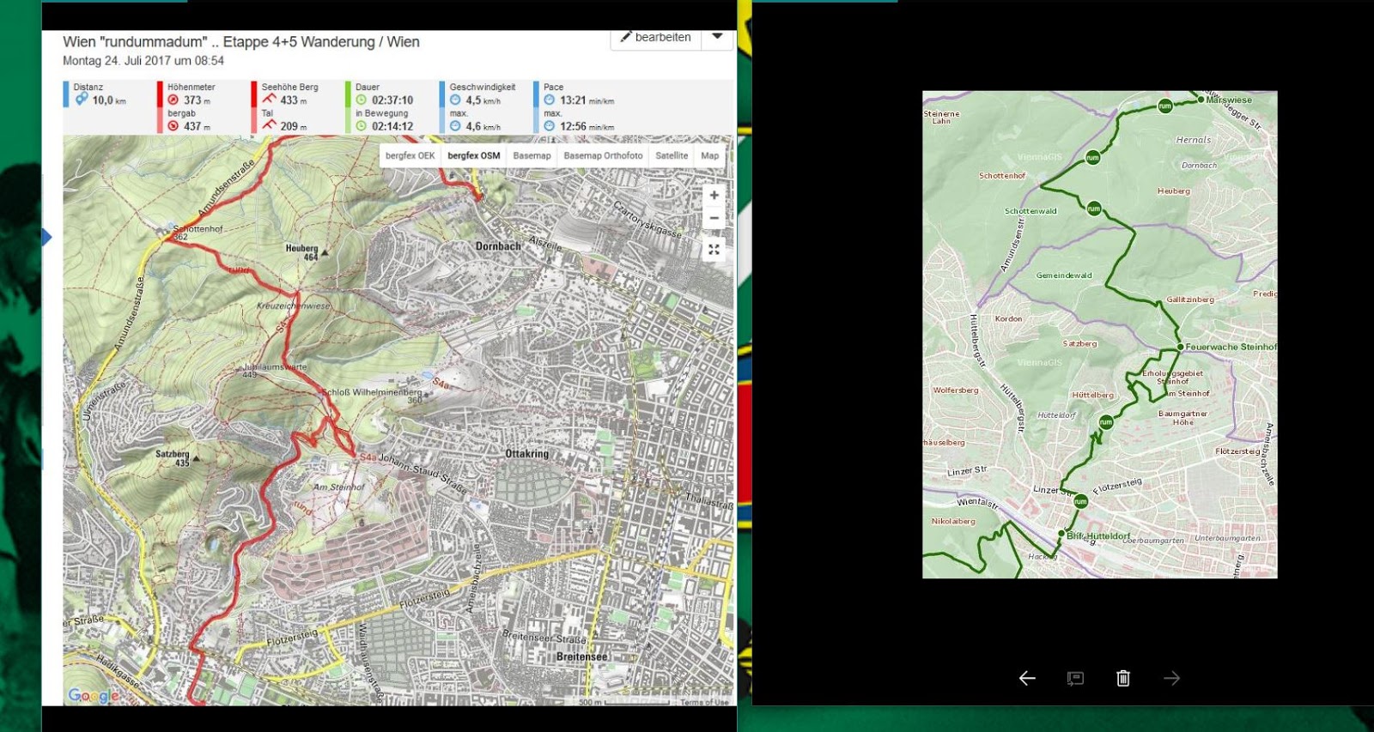Click the max. speed 4,6 km/h icon

click(x=455, y=125)
